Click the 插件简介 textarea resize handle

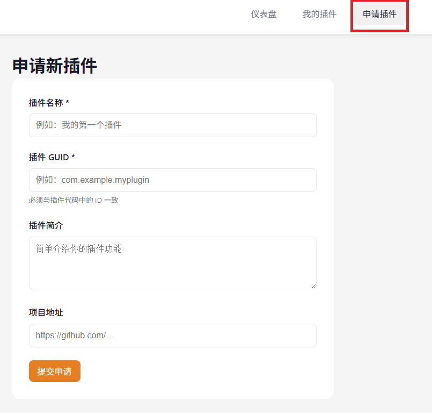click(313, 286)
